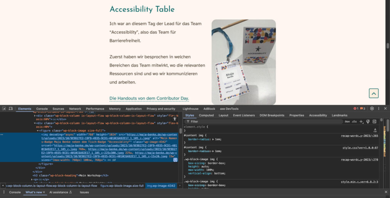
Task: Activate the inspect element picker icon
Action: click(4, 109)
